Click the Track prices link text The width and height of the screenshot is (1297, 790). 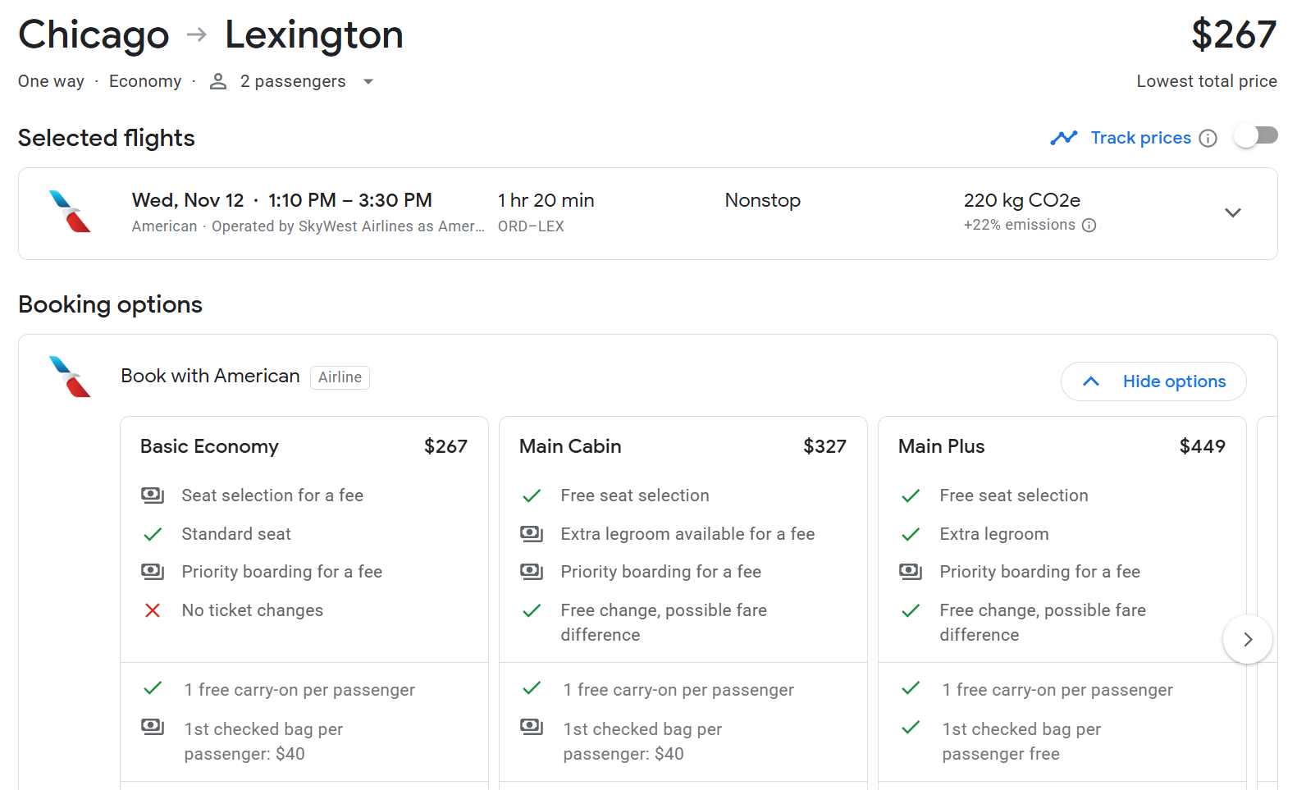point(1140,138)
